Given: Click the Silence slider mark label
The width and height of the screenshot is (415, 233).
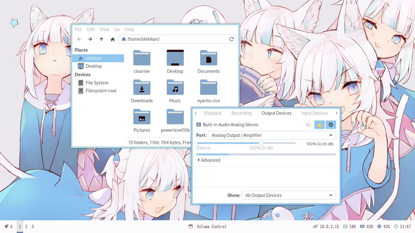Looking at the screenshot, I should pos(203,148).
